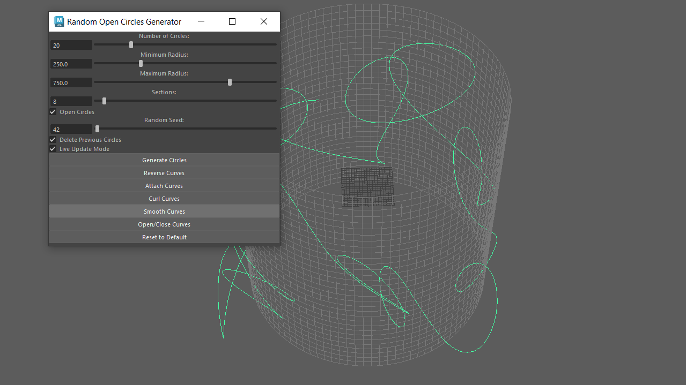Image resolution: width=686 pixels, height=385 pixels.
Task: Click the Minimum Radius field showing 250.0
Action: pyautogui.click(x=71, y=64)
